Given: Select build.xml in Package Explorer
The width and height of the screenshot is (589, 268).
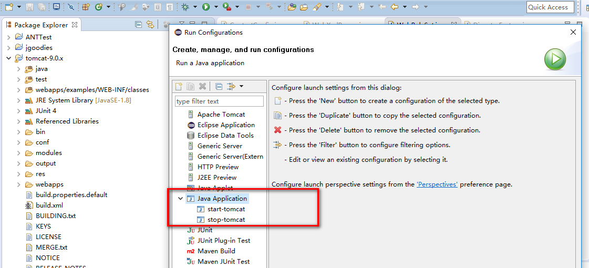Looking at the screenshot, I should (x=49, y=205).
